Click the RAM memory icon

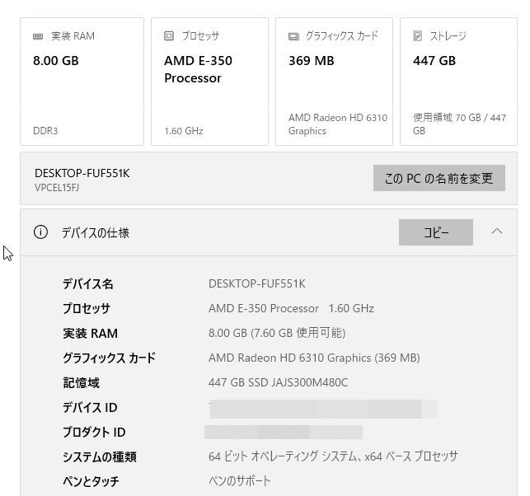point(39,36)
